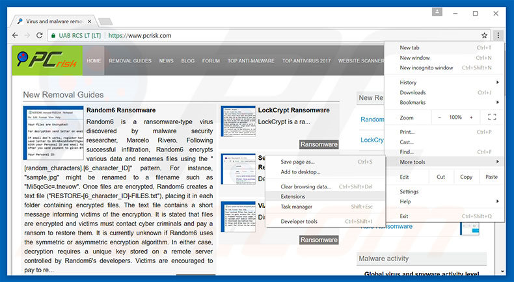Screen dimensions: 514x282
Task: Click Paste in the Edit row
Action: 491,177
